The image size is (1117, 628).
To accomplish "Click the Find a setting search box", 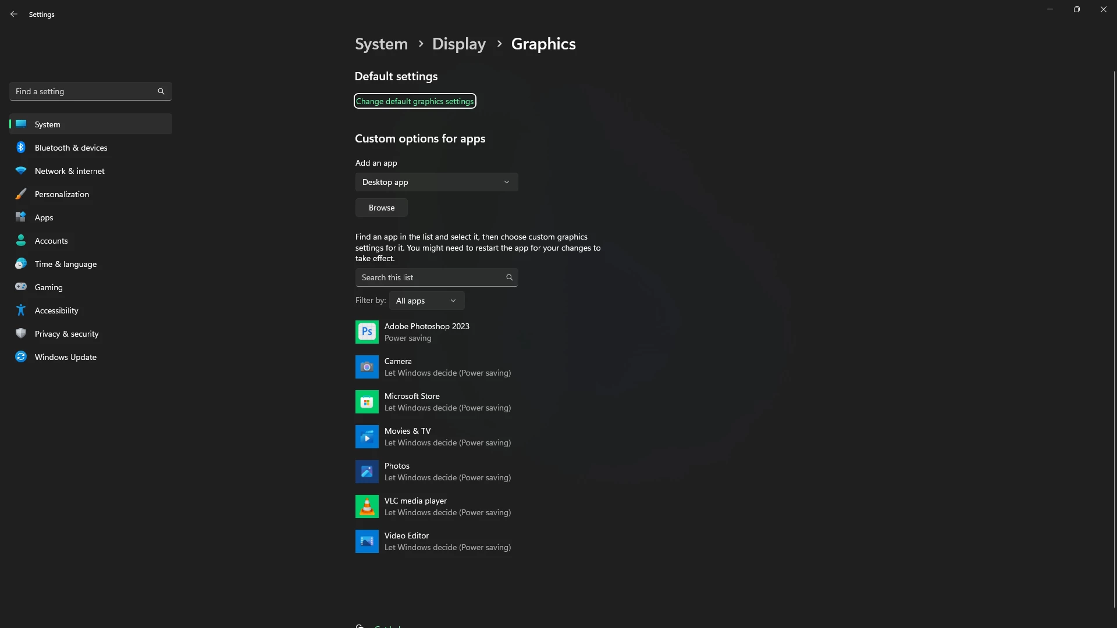I will point(84,91).
